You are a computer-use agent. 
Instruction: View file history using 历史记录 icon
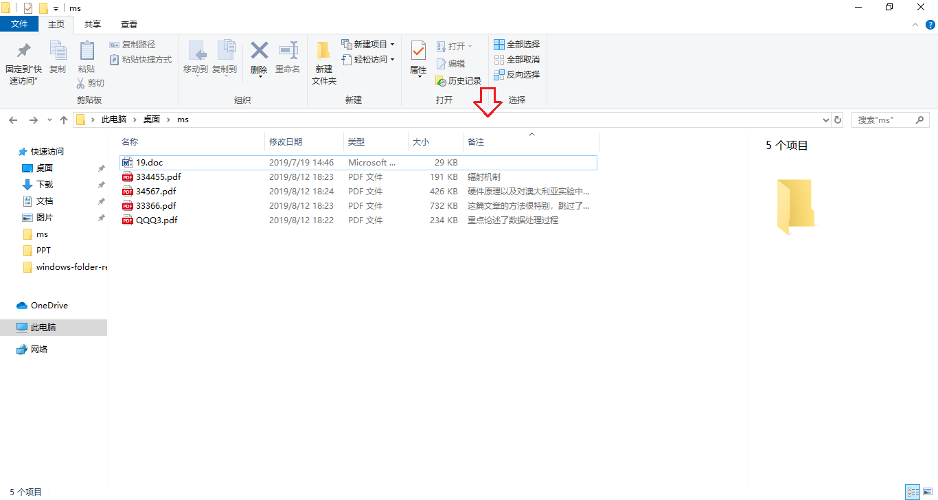pos(459,80)
